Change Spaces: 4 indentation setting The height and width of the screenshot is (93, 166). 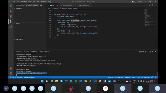(x=127, y=77)
